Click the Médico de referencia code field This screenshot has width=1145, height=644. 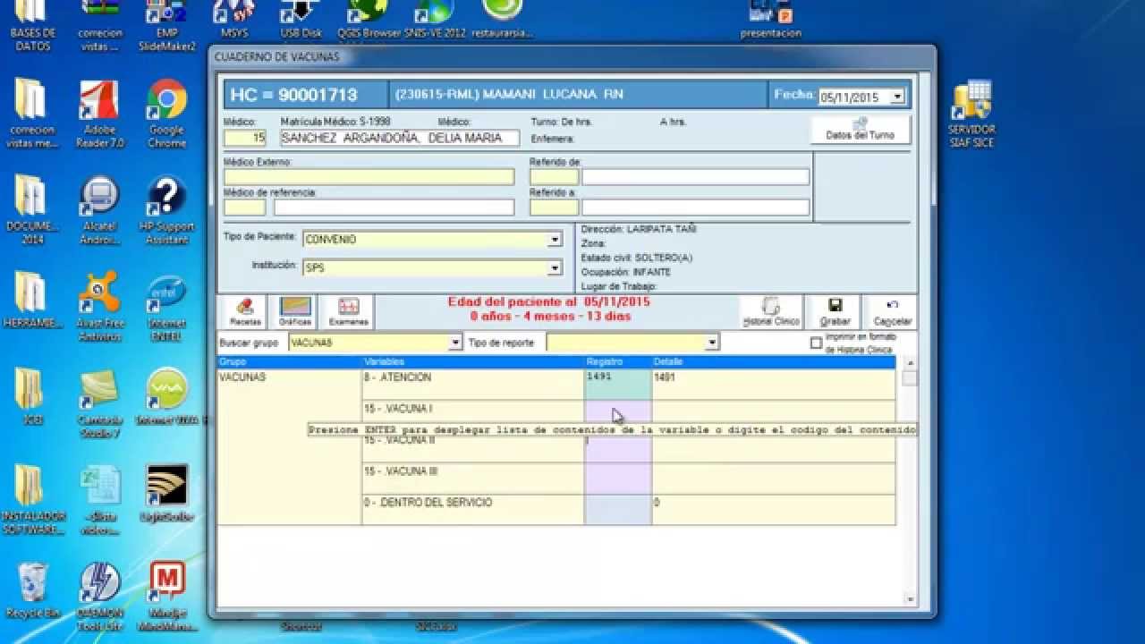coord(245,208)
